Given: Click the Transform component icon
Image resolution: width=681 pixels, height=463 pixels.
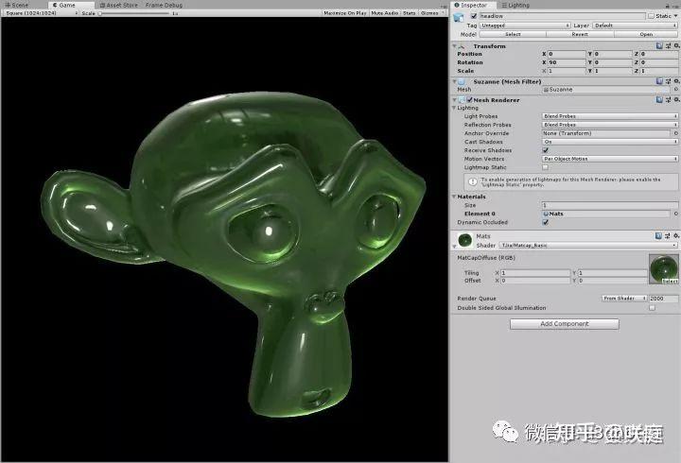Looking at the screenshot, I should (462, 46).
